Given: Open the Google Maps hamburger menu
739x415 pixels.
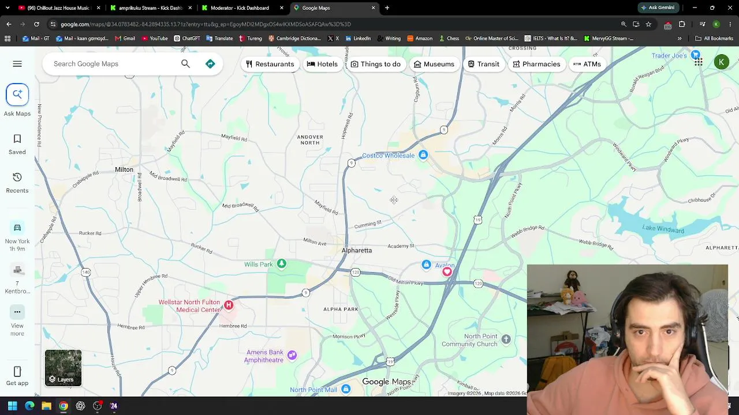Looking at the screenshot, I should pyautogui.click(x=17, y=64).
